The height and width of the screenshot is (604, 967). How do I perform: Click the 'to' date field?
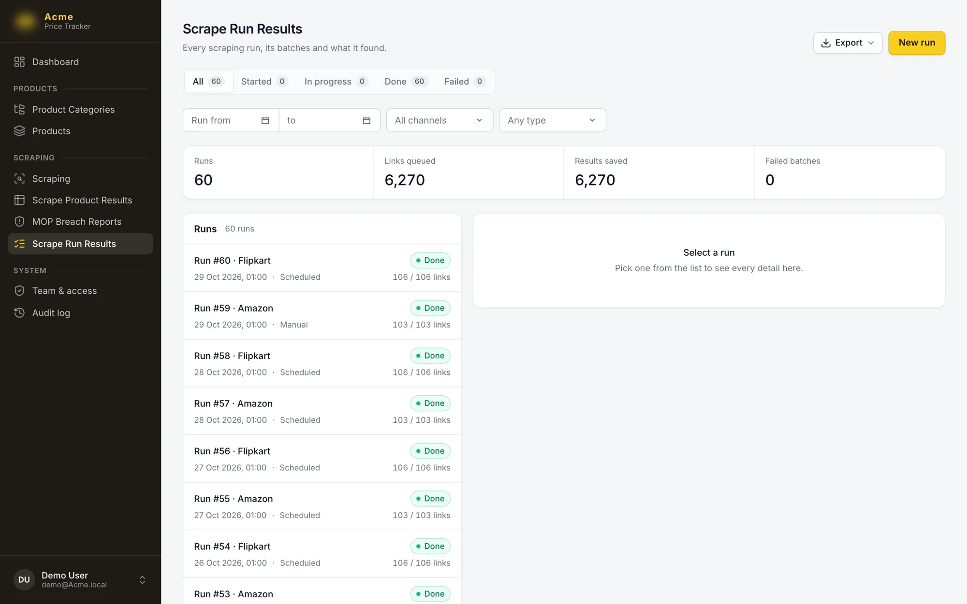[x=330, y=120]
